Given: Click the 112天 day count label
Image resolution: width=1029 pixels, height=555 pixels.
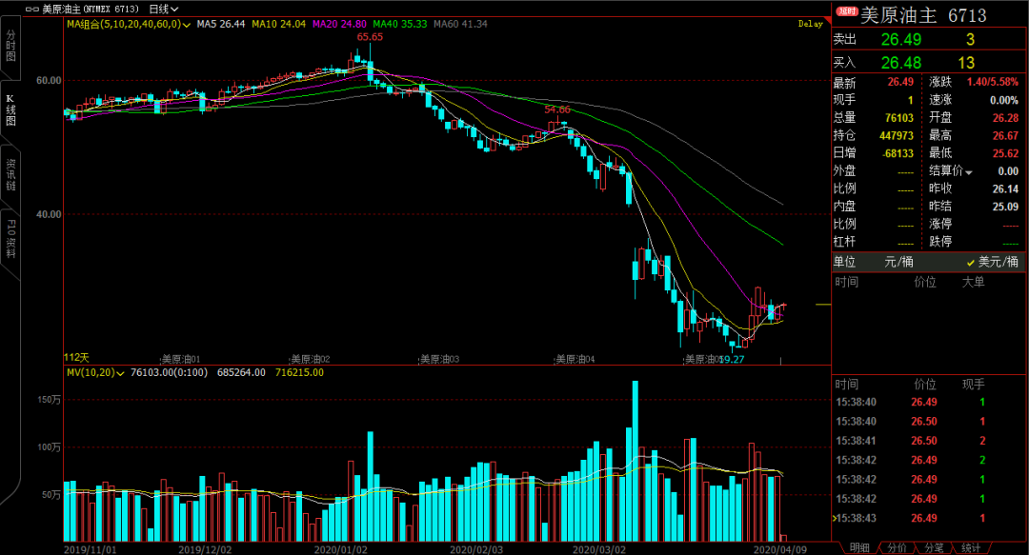Looking at the screenshot, I should click(x=76, y=358).
